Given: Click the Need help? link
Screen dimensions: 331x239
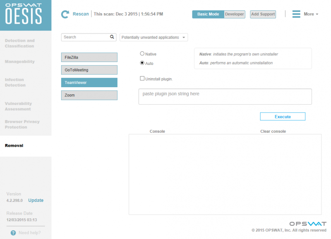Looking at the screenshot, I should click(x=29, y=233).
